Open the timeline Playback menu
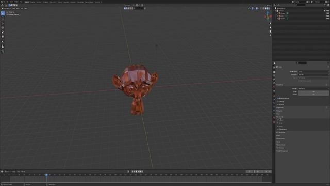 [x=7, y=172]
